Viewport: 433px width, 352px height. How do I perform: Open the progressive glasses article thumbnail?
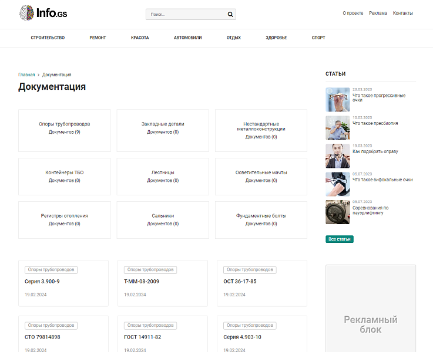point(337,99)
